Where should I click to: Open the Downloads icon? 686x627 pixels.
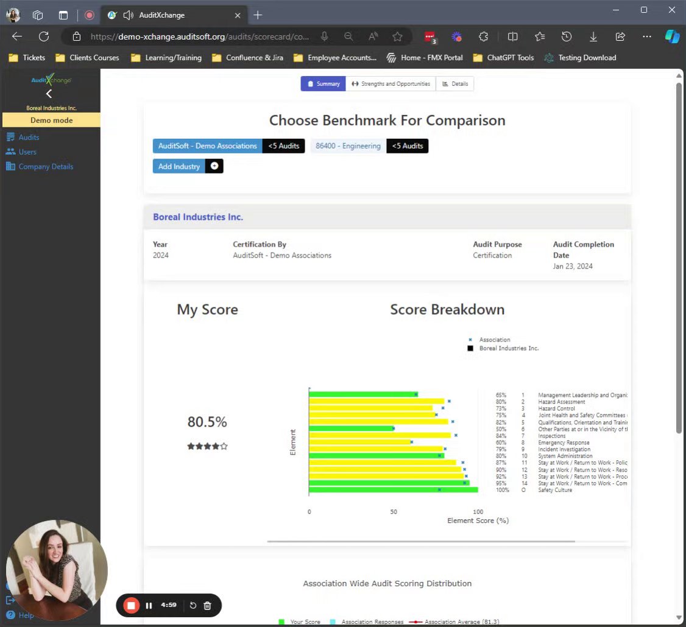coord(593,37)
